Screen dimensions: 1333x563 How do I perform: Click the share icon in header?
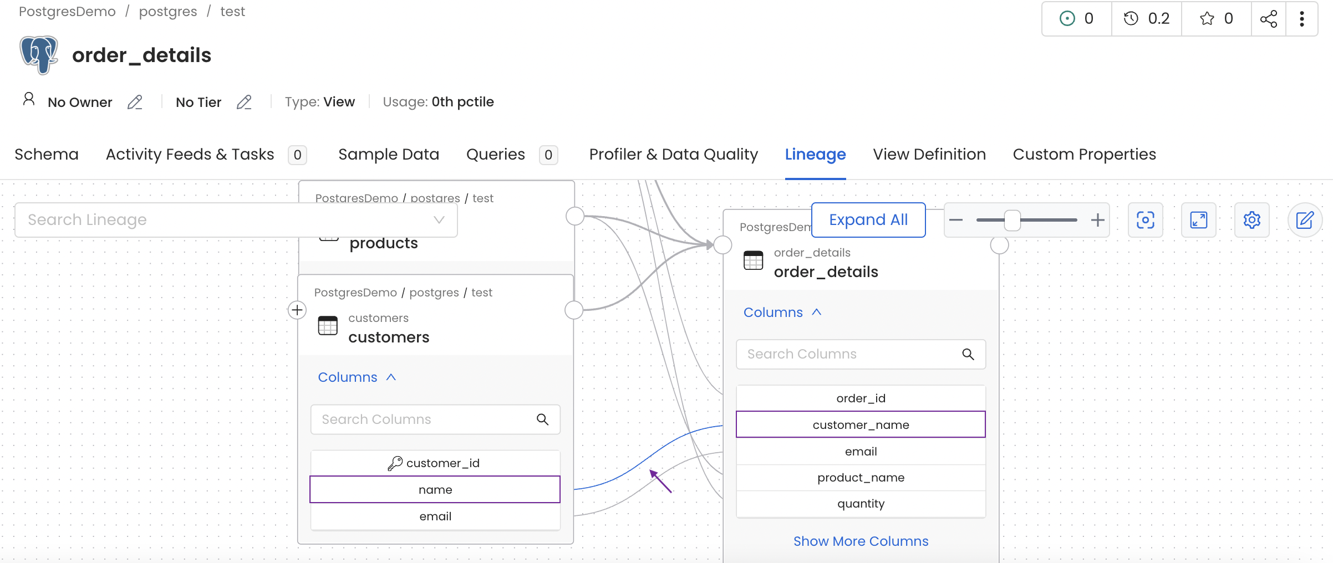(x=1268, y=19)
